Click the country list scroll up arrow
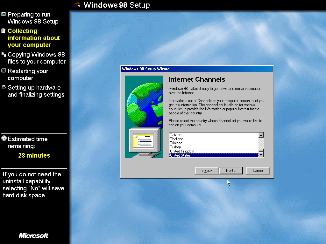Screen dimensions: 326x244 (261, 135)
